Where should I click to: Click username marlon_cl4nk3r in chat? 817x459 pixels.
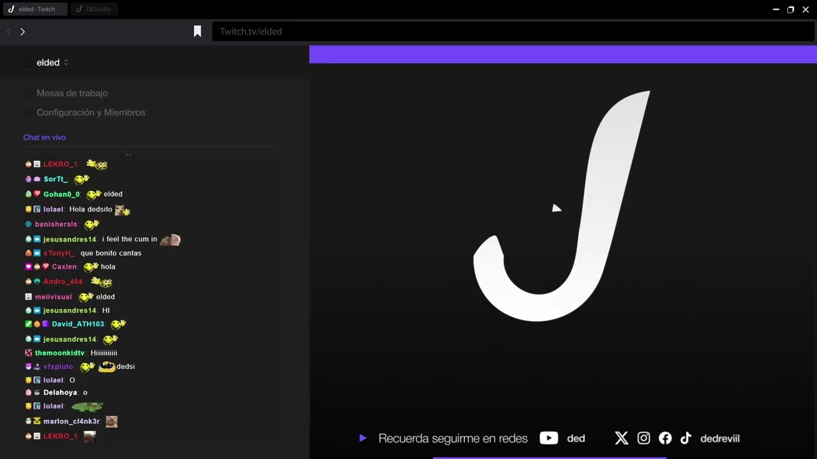point(71,421)
